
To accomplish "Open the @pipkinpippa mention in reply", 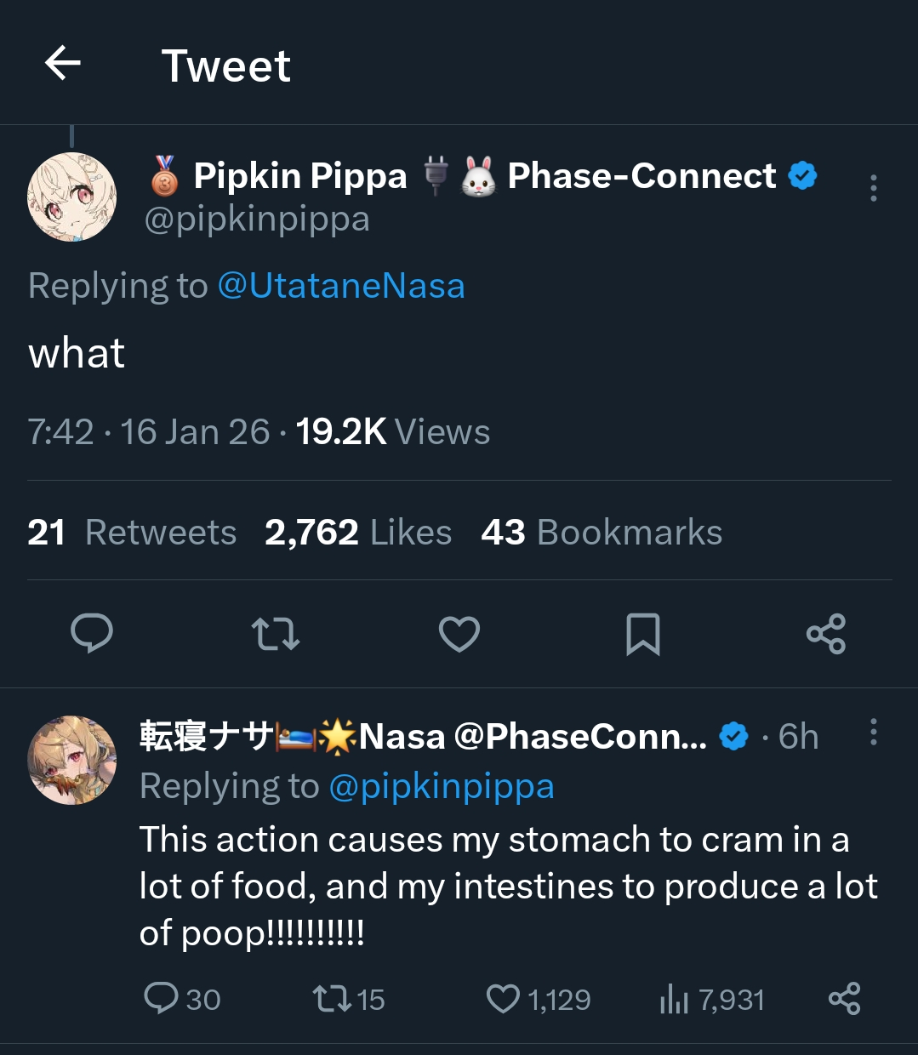I will [441, 786].
